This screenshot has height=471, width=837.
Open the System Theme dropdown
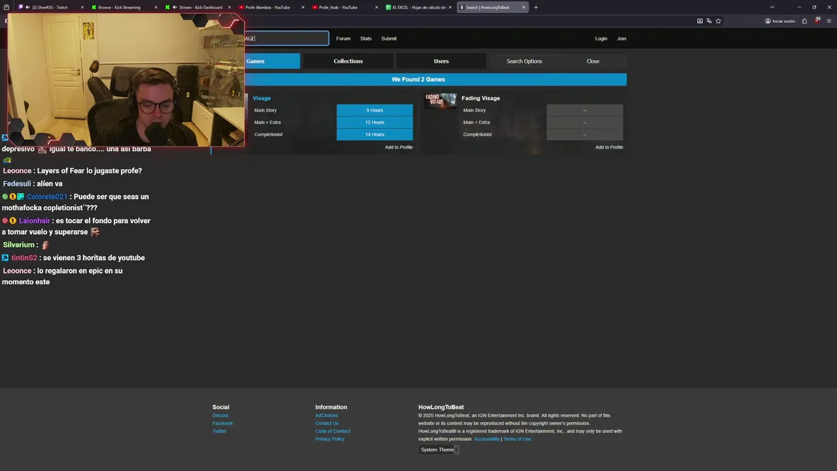439,449
